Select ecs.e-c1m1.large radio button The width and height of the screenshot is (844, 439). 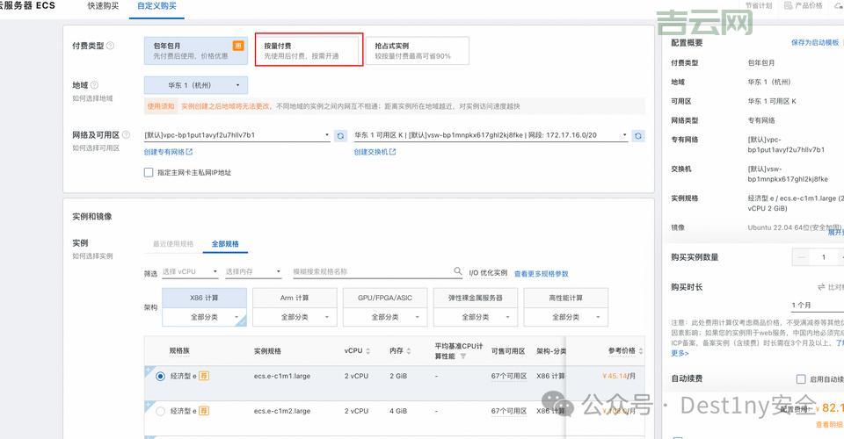point(160,376)
